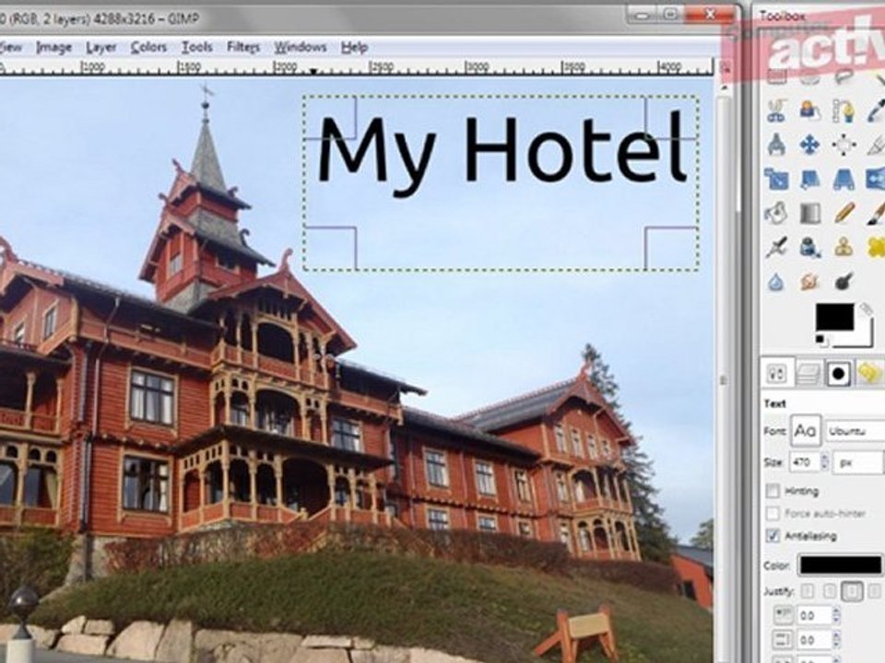
Task: Adjust the indent 0.0 stepper arrows
Action: (x=836, y=615)
